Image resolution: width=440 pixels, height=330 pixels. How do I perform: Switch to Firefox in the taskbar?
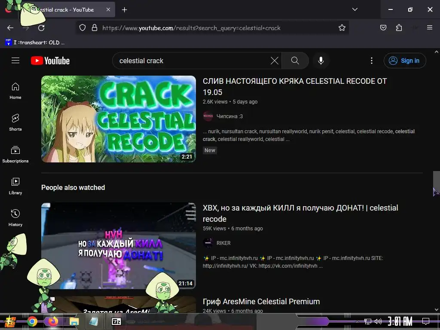point(53,321)
